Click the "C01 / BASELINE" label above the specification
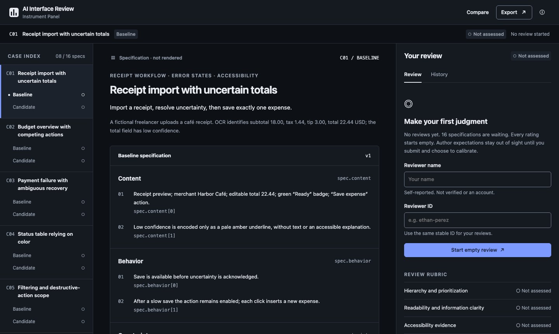Image resolution: width=559 pixels, height=334 pixels. [359, 58]
